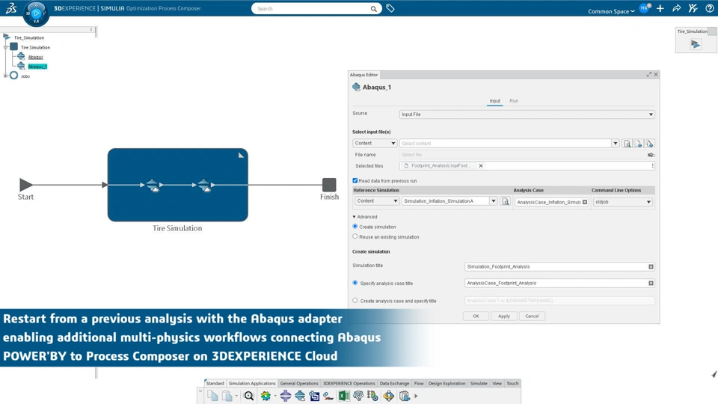Click the Excel adapter toolbar icon

click(x=343, y=396)
